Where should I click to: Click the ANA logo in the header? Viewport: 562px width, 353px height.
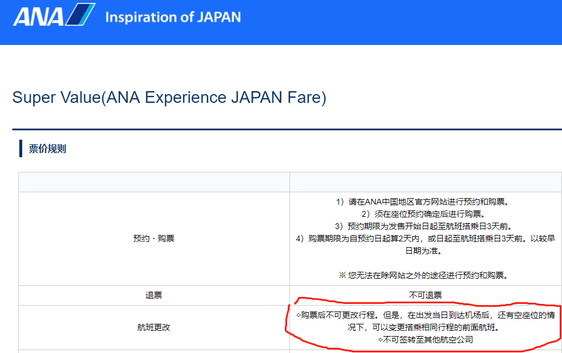tap(54, 15)
